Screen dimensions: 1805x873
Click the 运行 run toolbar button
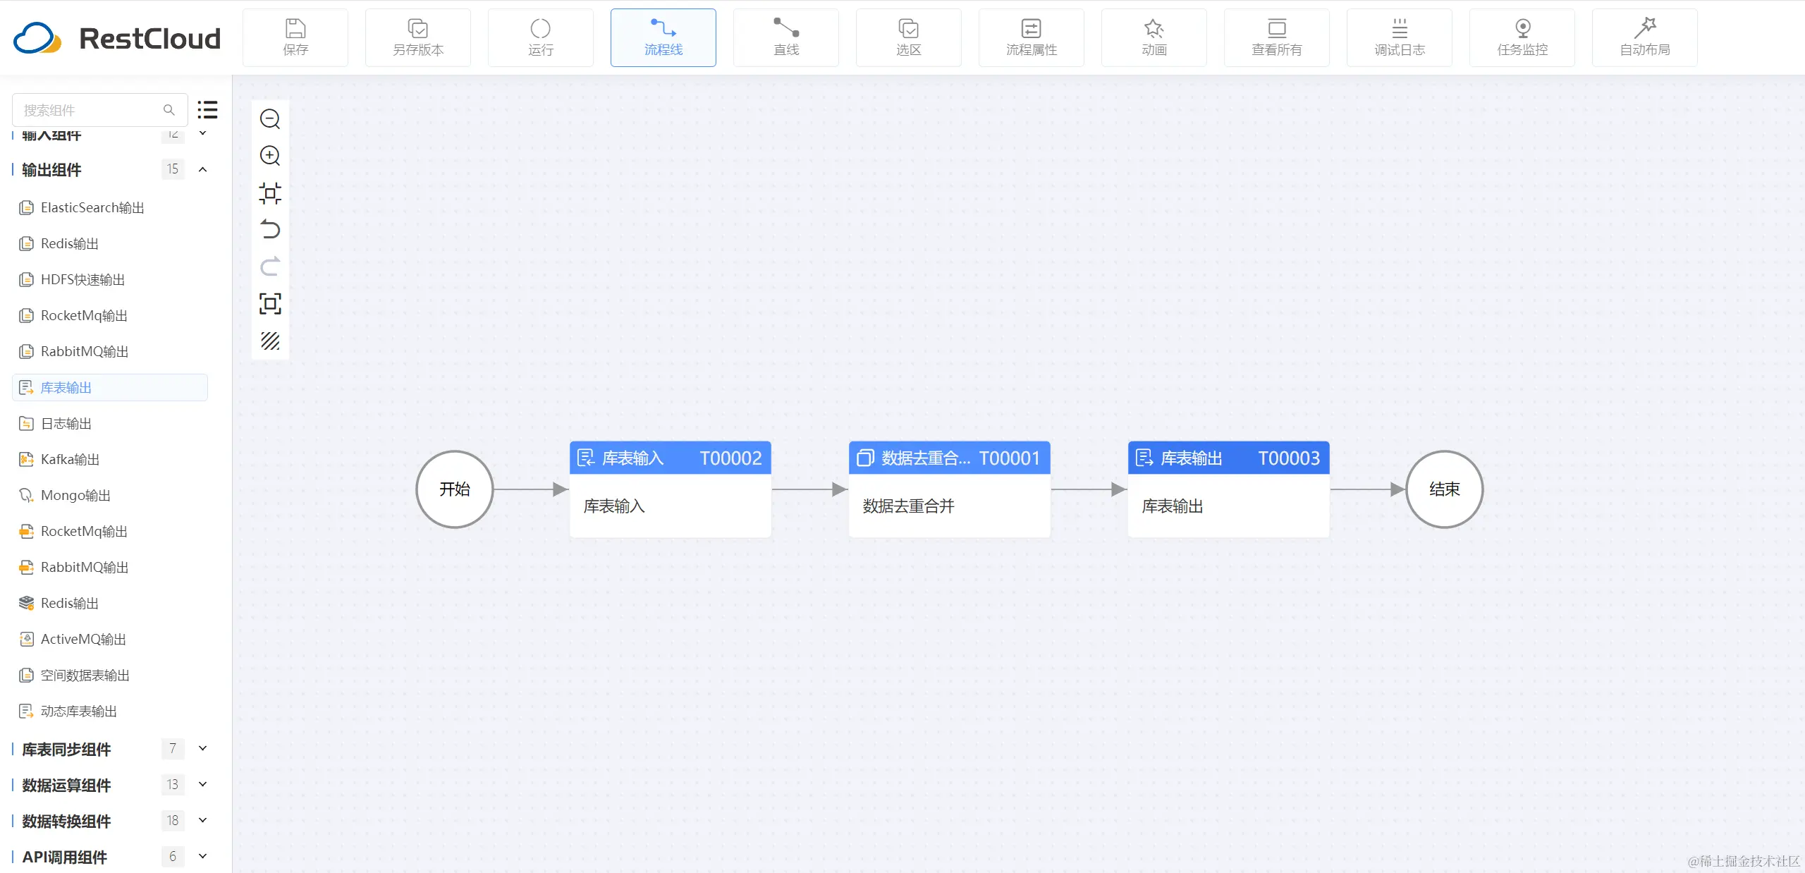[x=541, y=38]
